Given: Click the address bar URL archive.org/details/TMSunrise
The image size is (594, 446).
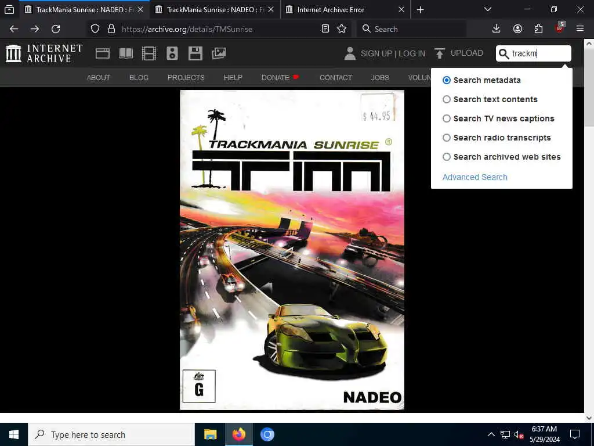Looking at the screenshot, I should click(187, 29).
